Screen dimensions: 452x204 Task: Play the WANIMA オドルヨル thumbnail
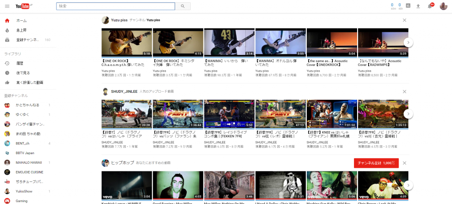pyautogui.click(x=280, y=42)
